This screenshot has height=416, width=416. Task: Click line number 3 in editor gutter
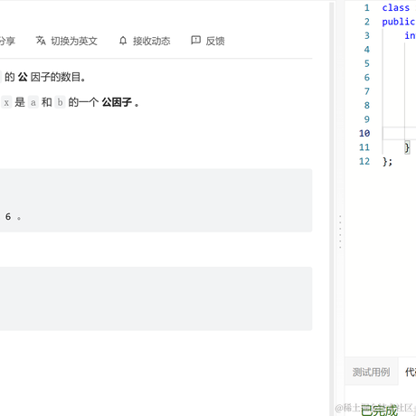367,35
